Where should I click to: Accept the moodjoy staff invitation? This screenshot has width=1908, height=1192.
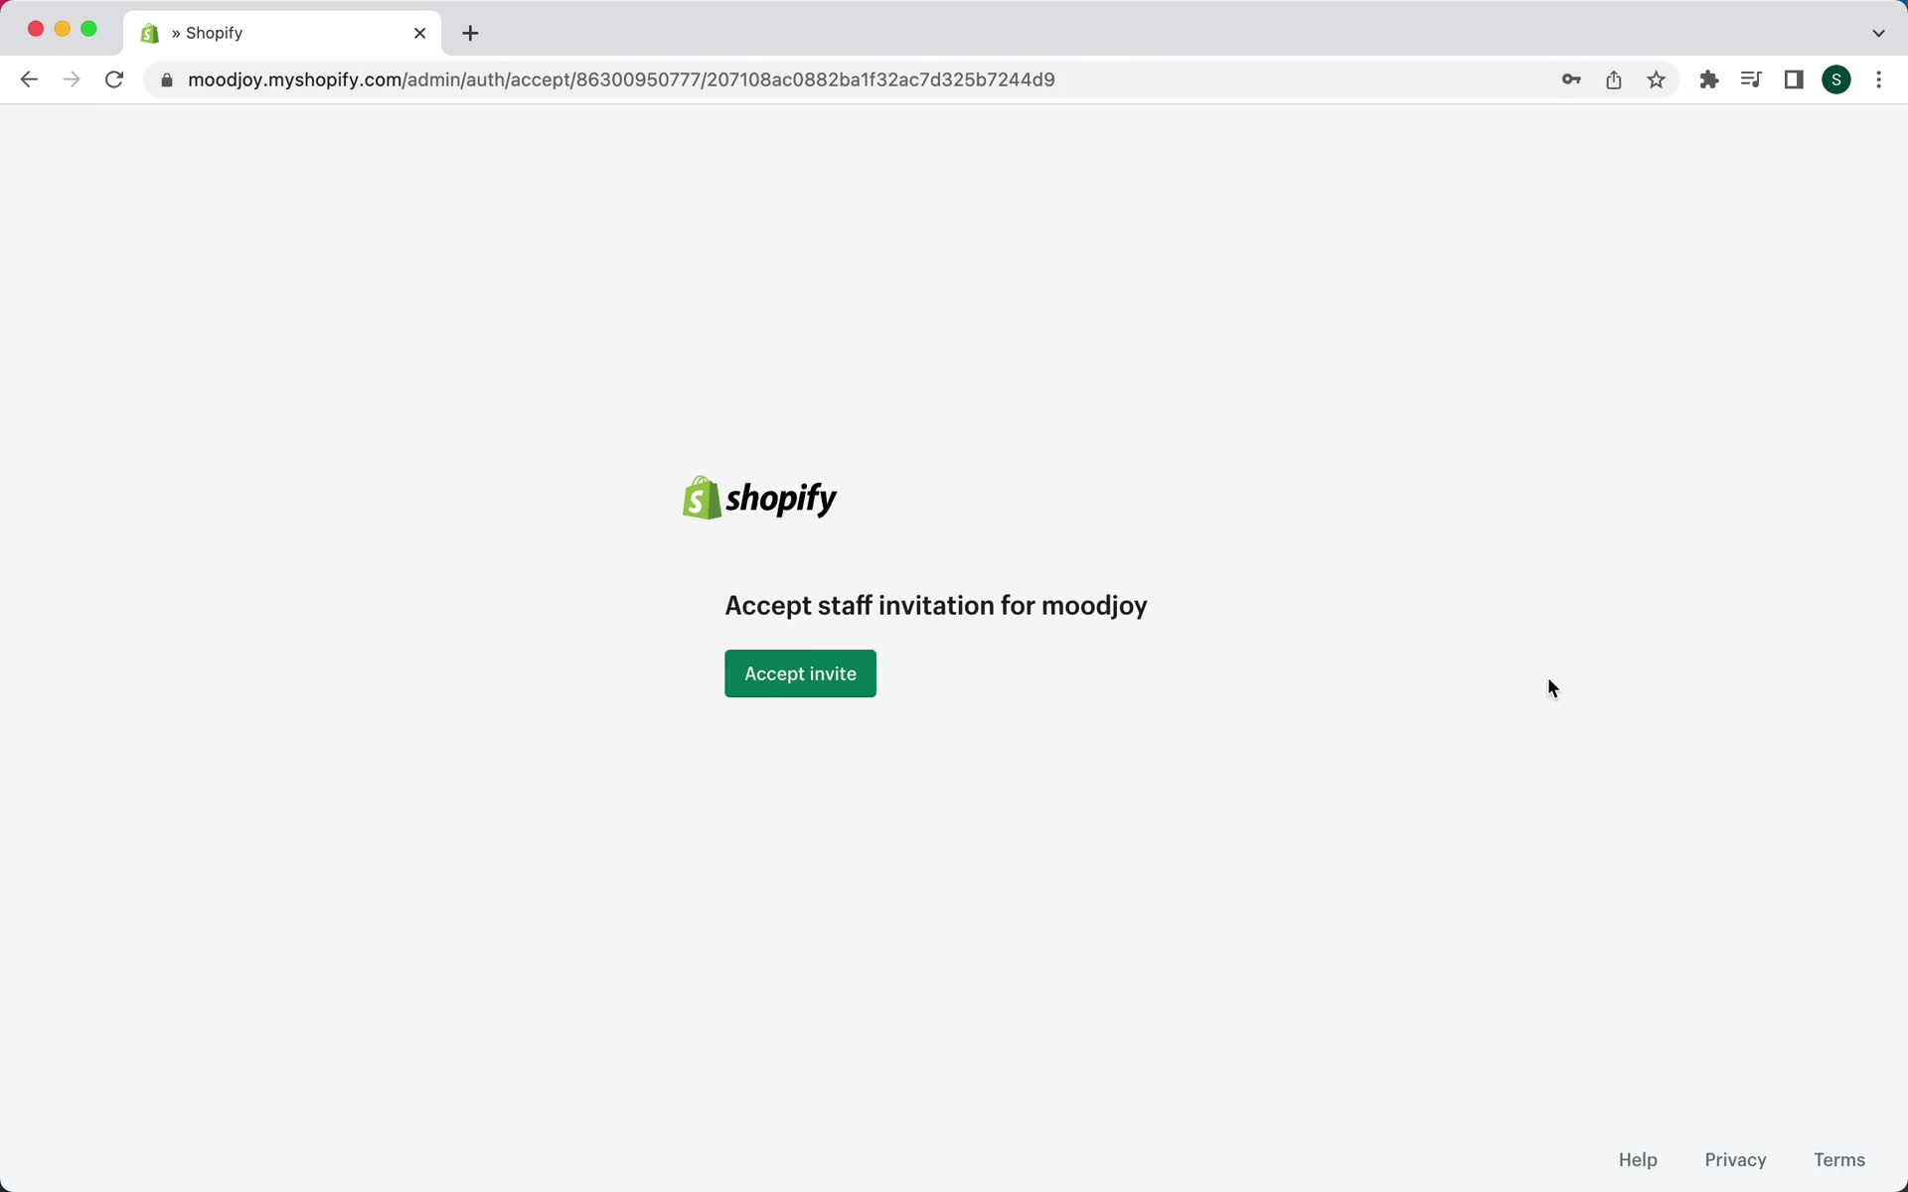[799, 672]
